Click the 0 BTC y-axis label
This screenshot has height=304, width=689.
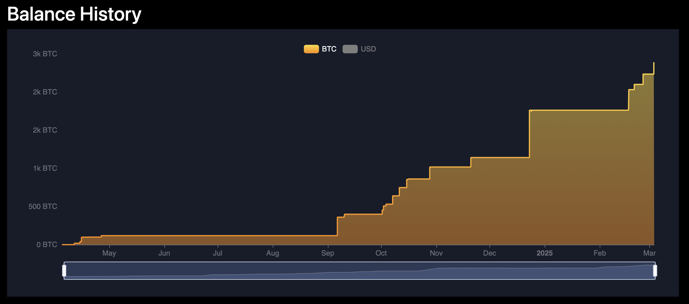pyautogui.click(x=47, y=245)
